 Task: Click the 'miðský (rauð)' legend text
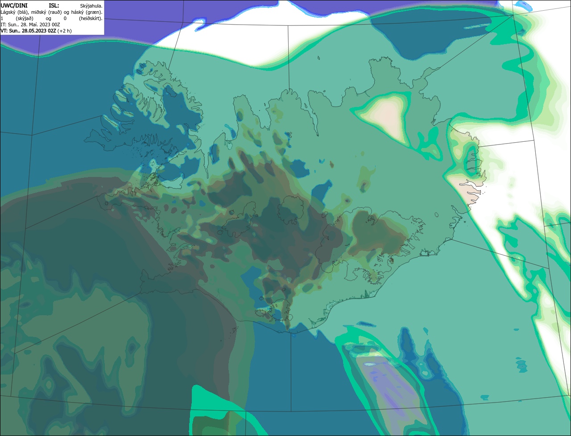(46, 12)
